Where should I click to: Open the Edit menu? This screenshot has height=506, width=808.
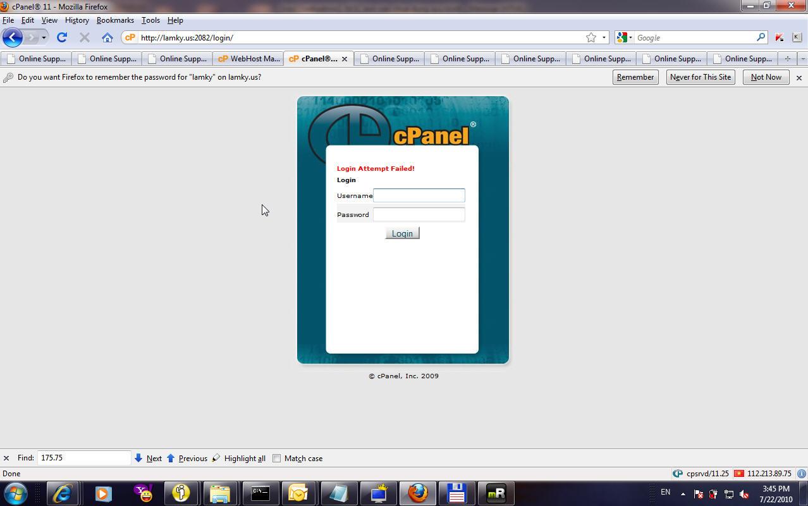click(x=28, y=20)
